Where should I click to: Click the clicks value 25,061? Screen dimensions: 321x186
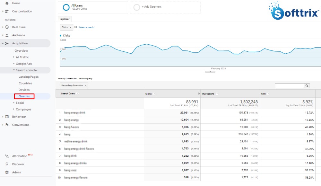[184, 113]
